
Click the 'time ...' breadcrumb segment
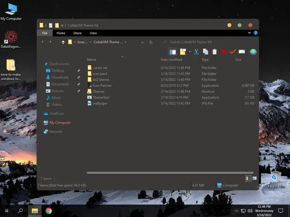[x=82, y=42]
